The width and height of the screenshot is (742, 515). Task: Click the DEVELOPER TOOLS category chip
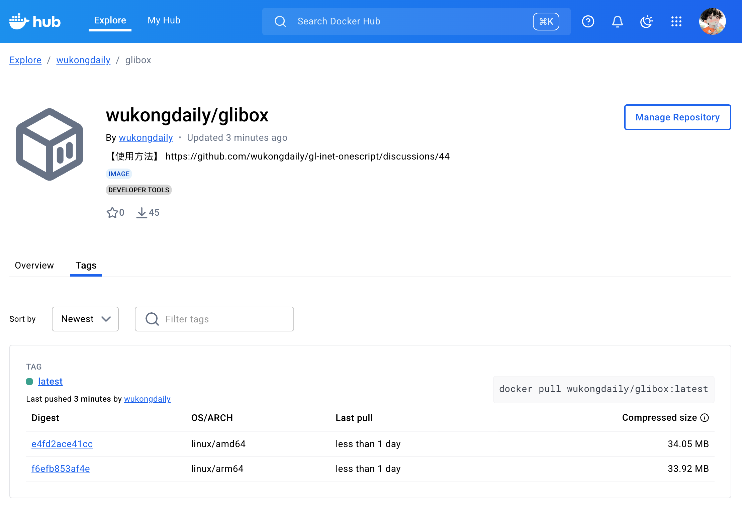[139, 190]
